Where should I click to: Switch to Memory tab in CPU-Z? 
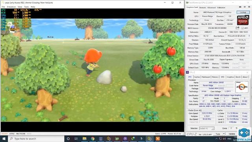pyautogui.click(x=215, y=77)
